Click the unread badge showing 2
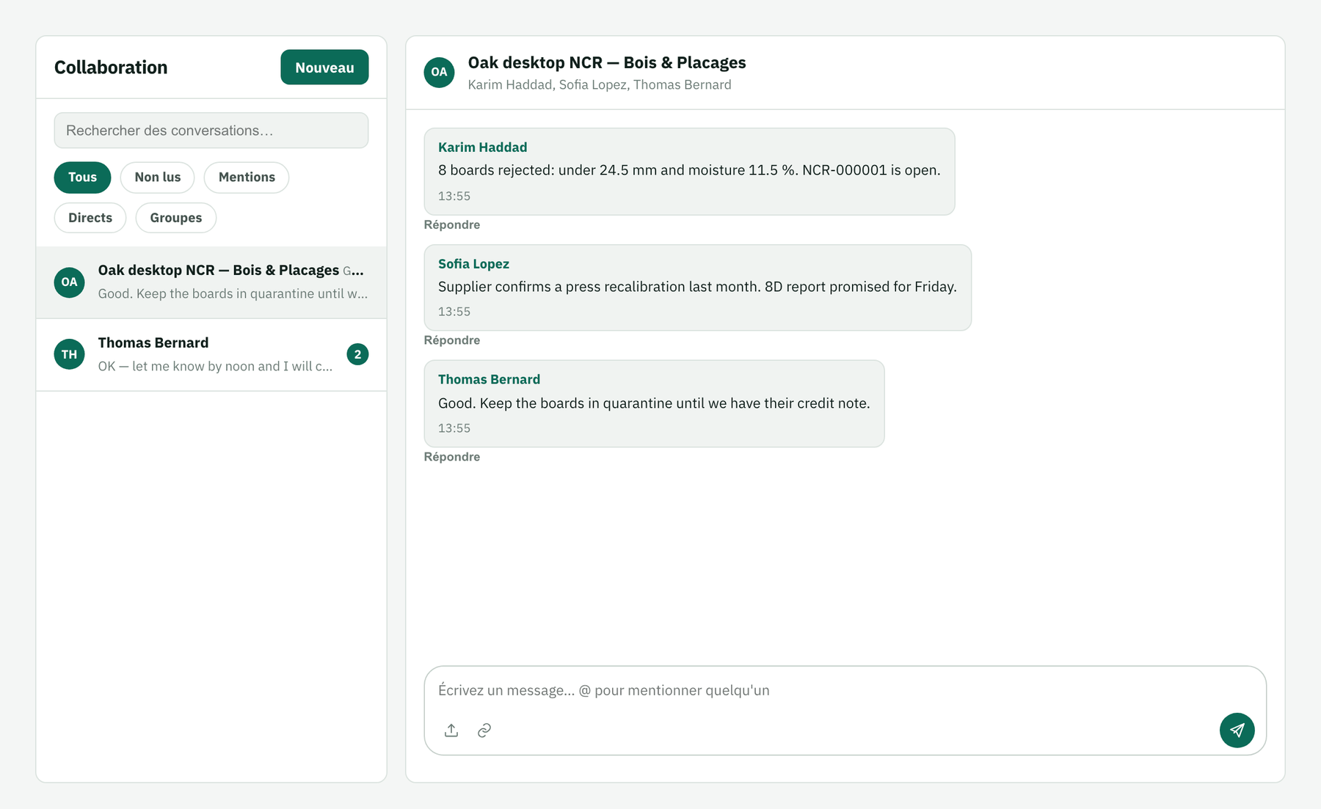This screenshot has height=809, width=1321. [x=357, y=354]
